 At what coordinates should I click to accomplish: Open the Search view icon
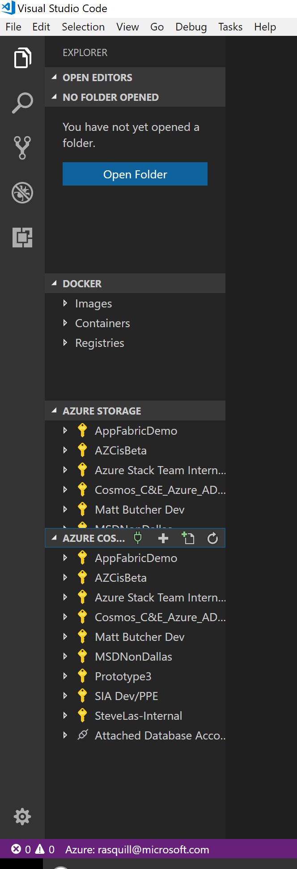click(x=22, y=103)
